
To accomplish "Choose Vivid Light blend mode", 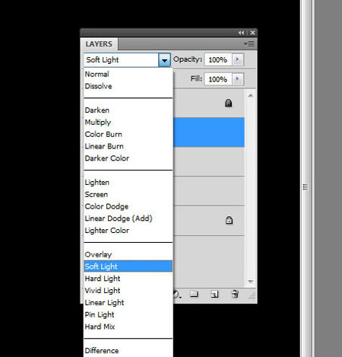I will coord(128,291).
